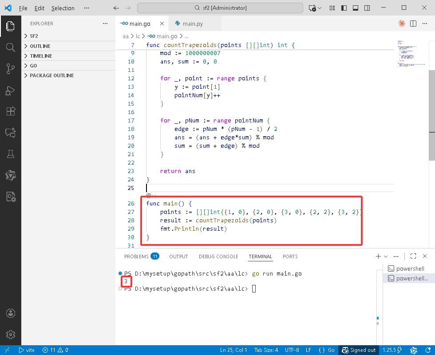Open terminal launch profile dropdown arrow
The image size is (435, 355).
[386, 256]
